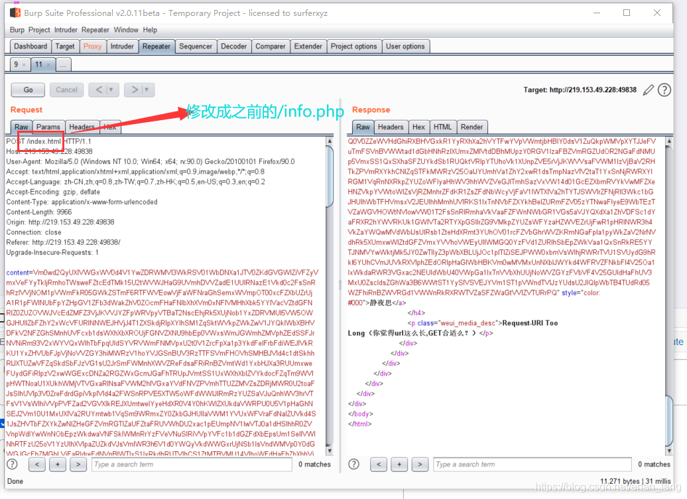687x499 pixels.
Task: Switch to the Comparer tab
Action: (x=271, y=46)
